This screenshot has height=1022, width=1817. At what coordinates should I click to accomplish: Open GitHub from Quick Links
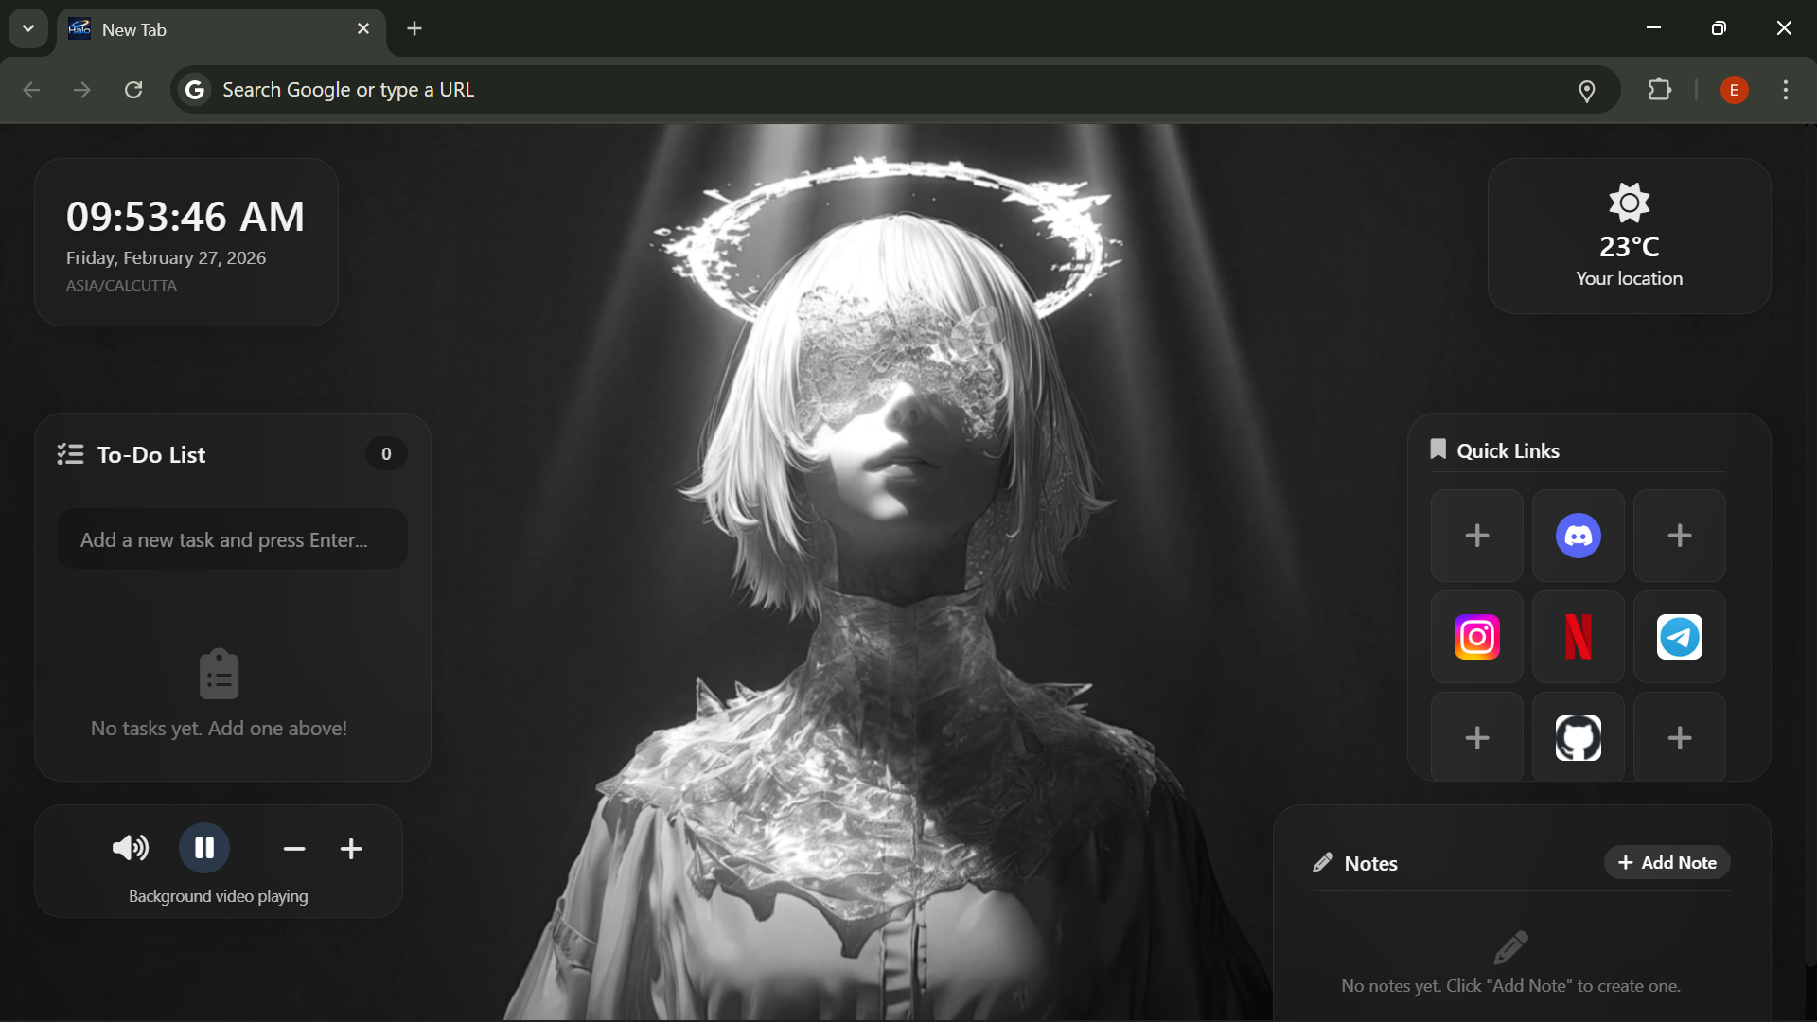tap(1578, 738)
